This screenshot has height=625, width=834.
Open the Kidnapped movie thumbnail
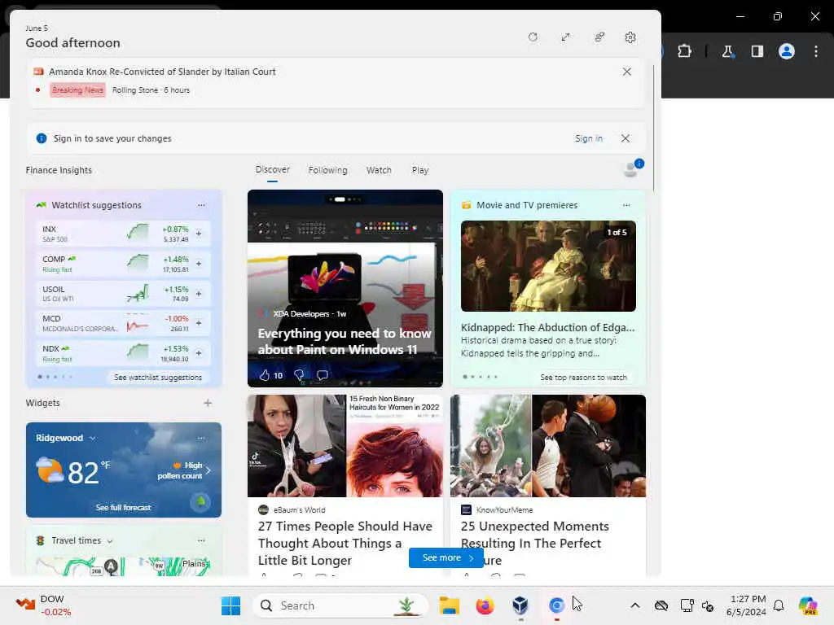(548, 266)
